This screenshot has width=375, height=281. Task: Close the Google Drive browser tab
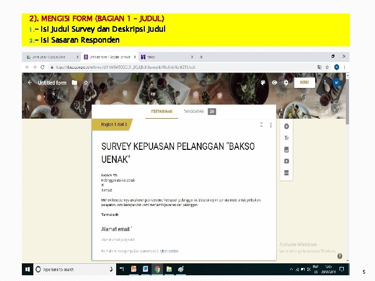pyautogui.click(x=78, y=57)
